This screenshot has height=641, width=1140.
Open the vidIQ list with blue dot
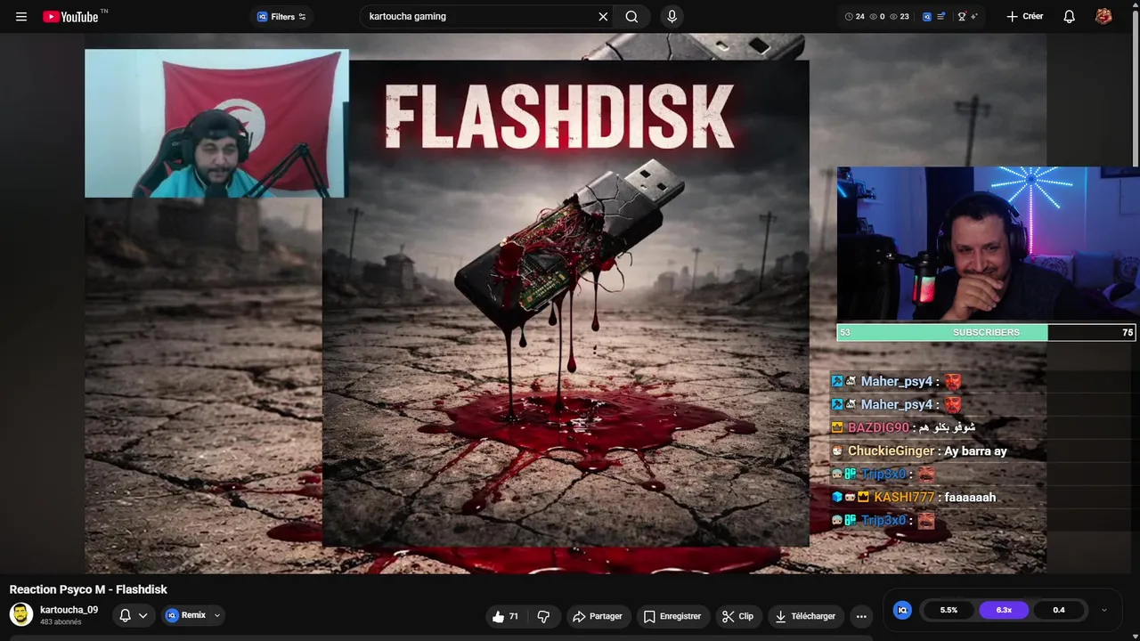pos(941,17)
